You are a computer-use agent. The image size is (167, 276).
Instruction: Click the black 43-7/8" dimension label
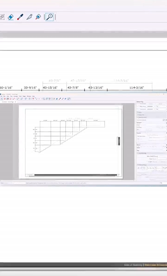(73, 88)
